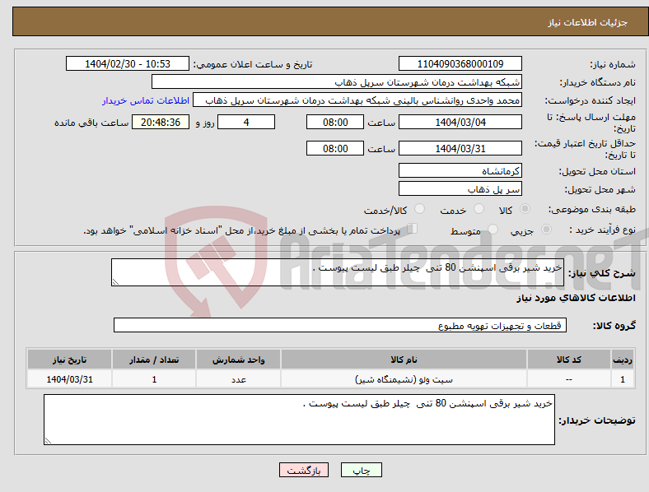This screenshot has height=492, width=649.
Task: Click the delivery city field سر پل ذهاب
Action: 460,188
